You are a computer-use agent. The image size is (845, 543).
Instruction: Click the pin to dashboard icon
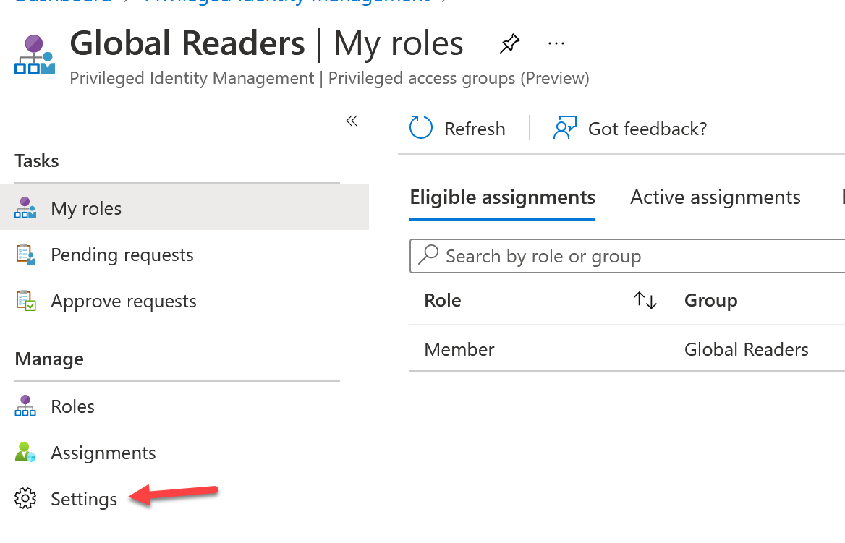[x=509, y=44]
